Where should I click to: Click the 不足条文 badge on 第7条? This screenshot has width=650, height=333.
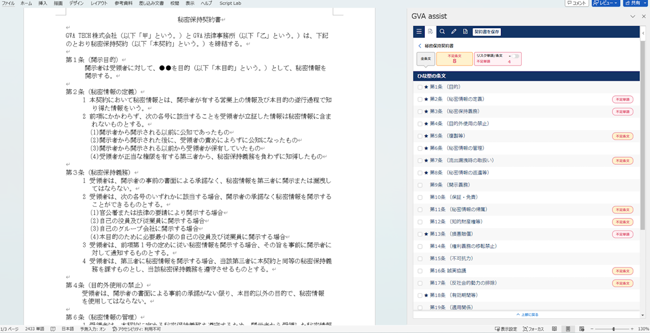coord(622,160)
